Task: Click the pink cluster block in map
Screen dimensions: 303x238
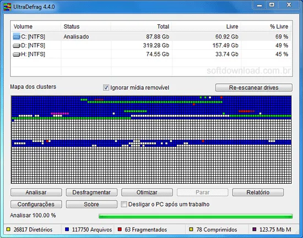Action: (59, 114)
